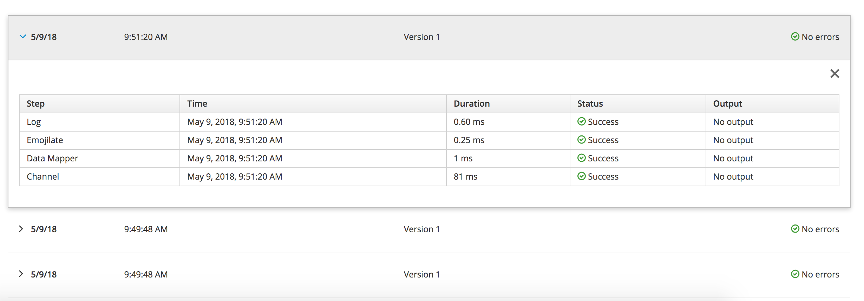Expand the first 9:49:48 AM activity entry
864x301 pixels.
click(x=21, y=229)
